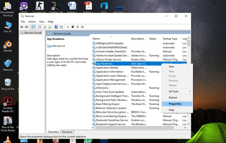Click the green Start Service toolbar icon
Image resolution: width=226 pixels, height=143 pixels.
pos(68,27)
